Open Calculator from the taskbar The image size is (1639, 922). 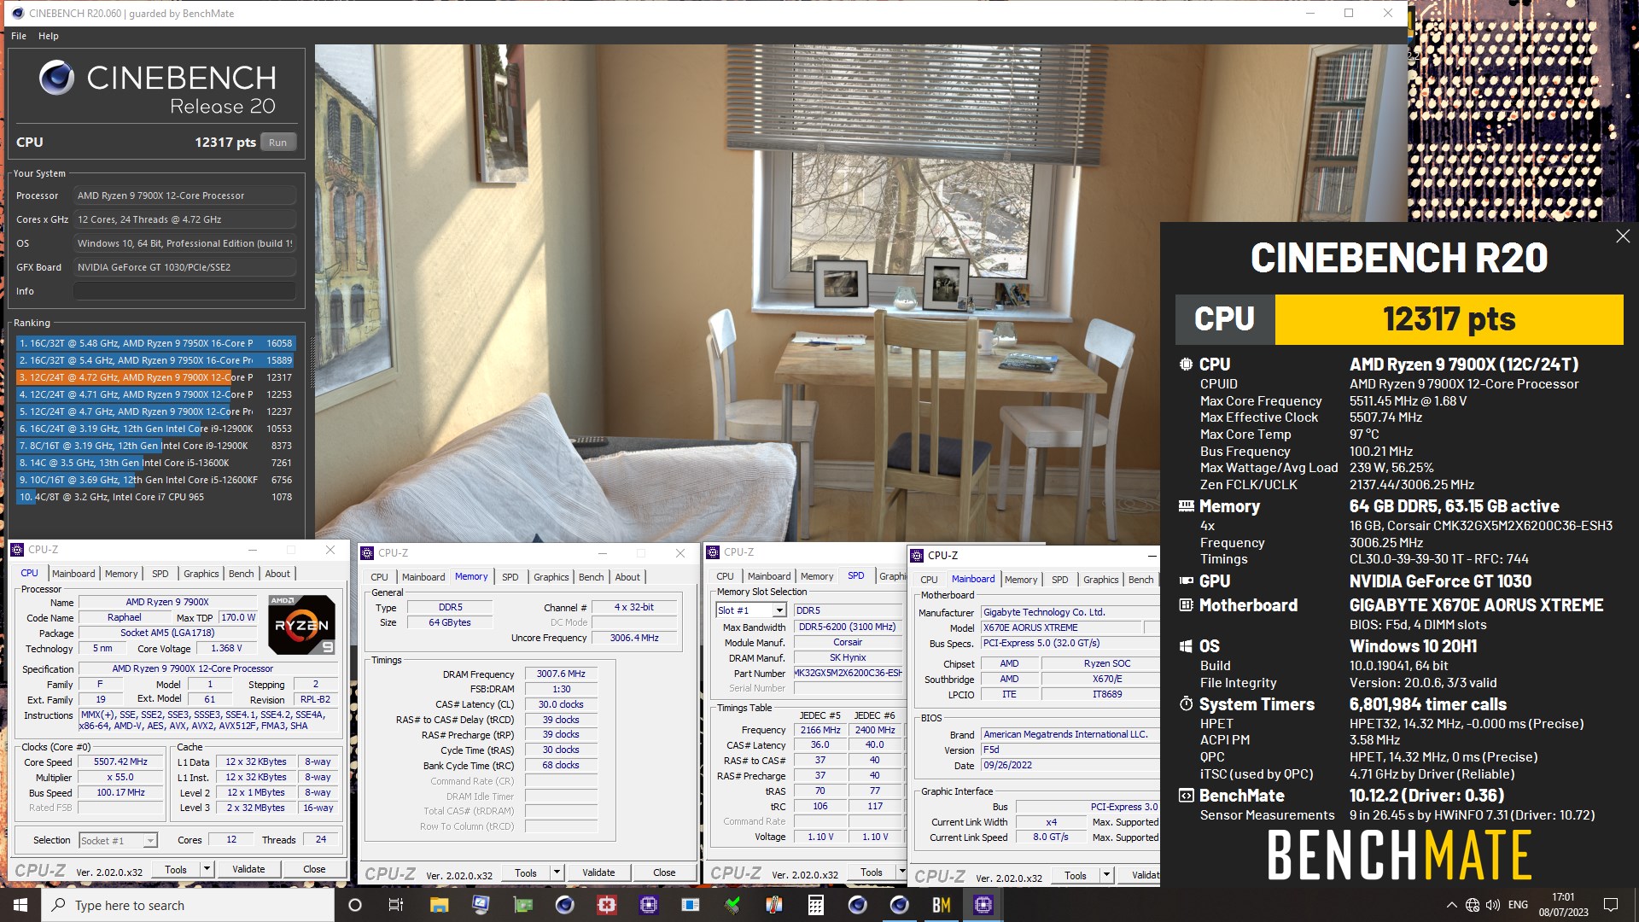coord(815,905)
